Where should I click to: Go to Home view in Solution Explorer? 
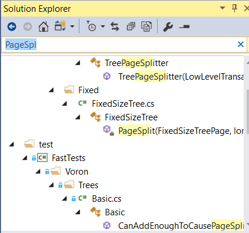tap(44, 27)
